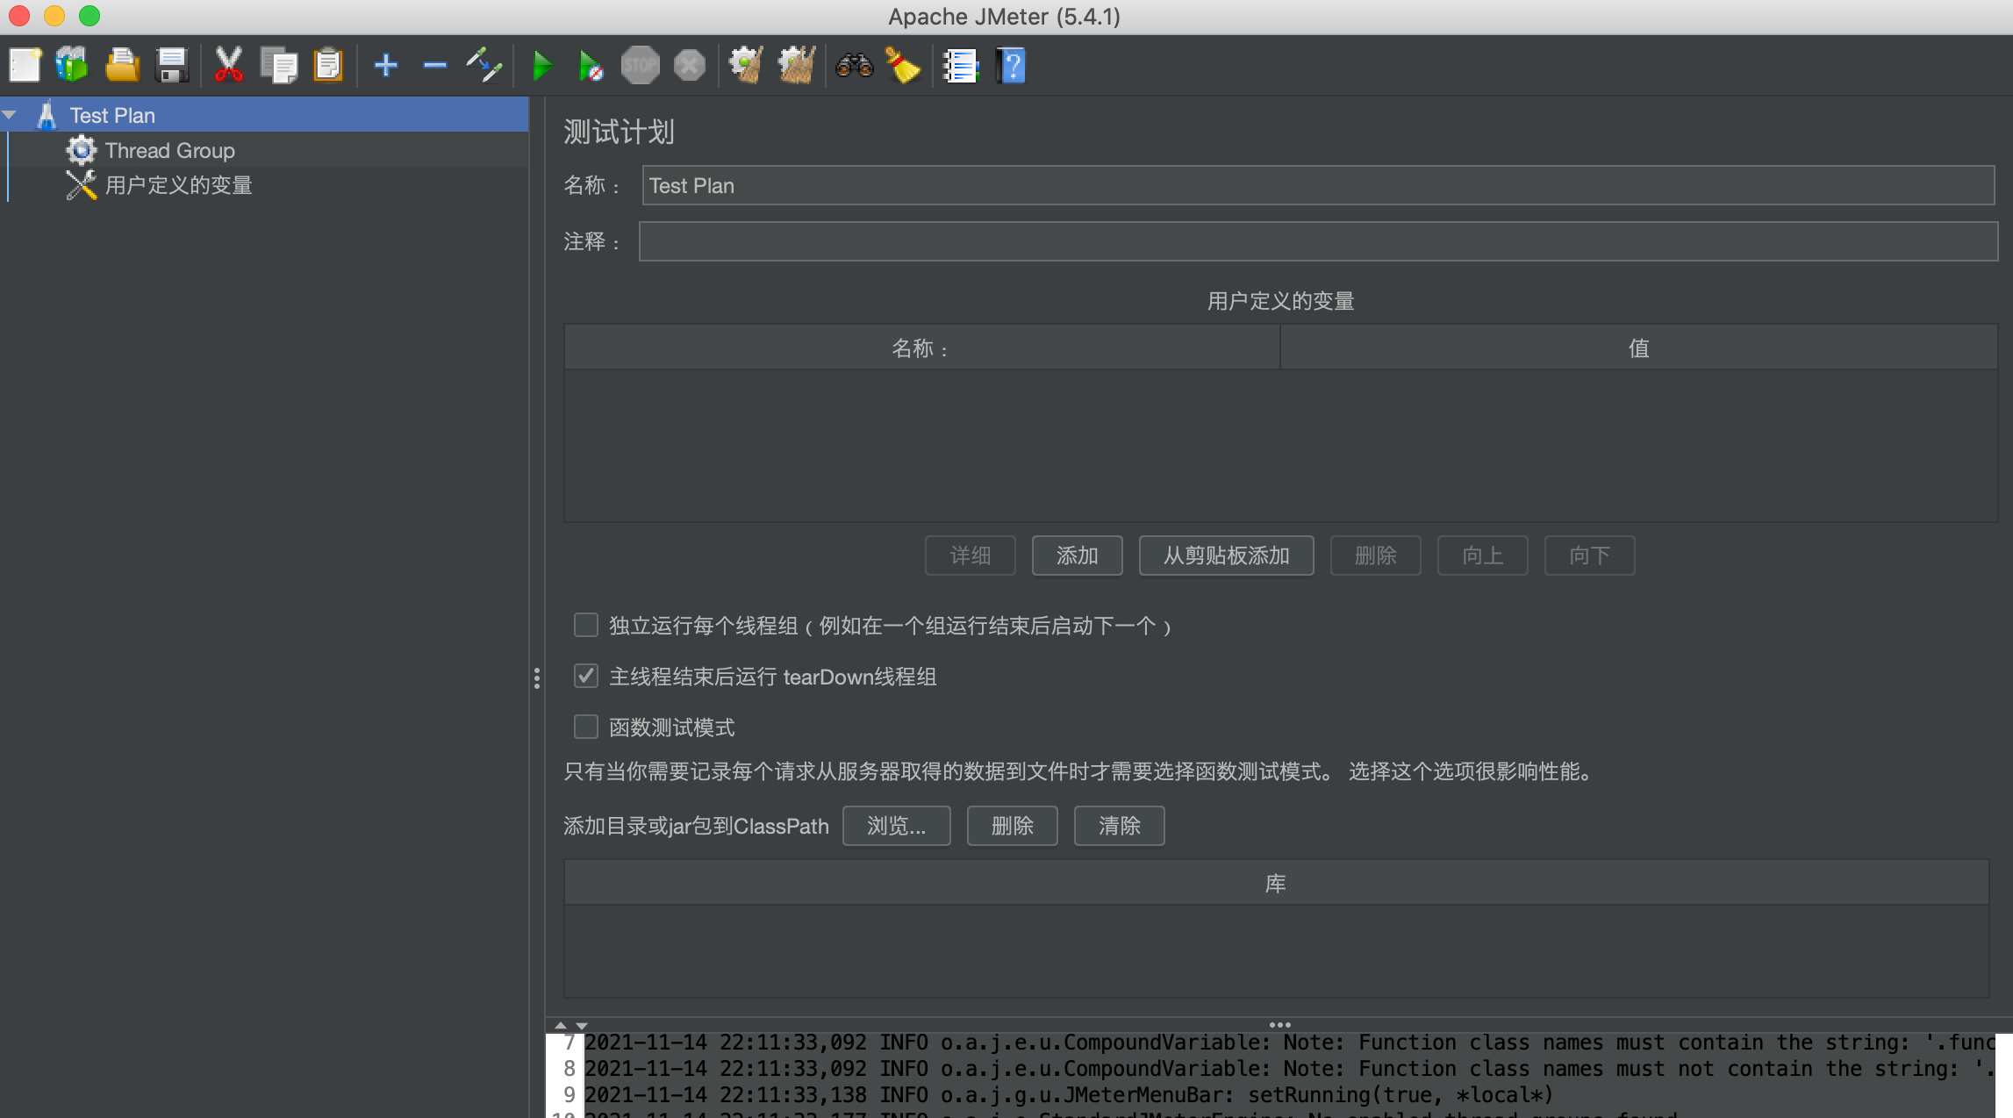
Task: Click the log panel divider dots
Action: 1279,1024
